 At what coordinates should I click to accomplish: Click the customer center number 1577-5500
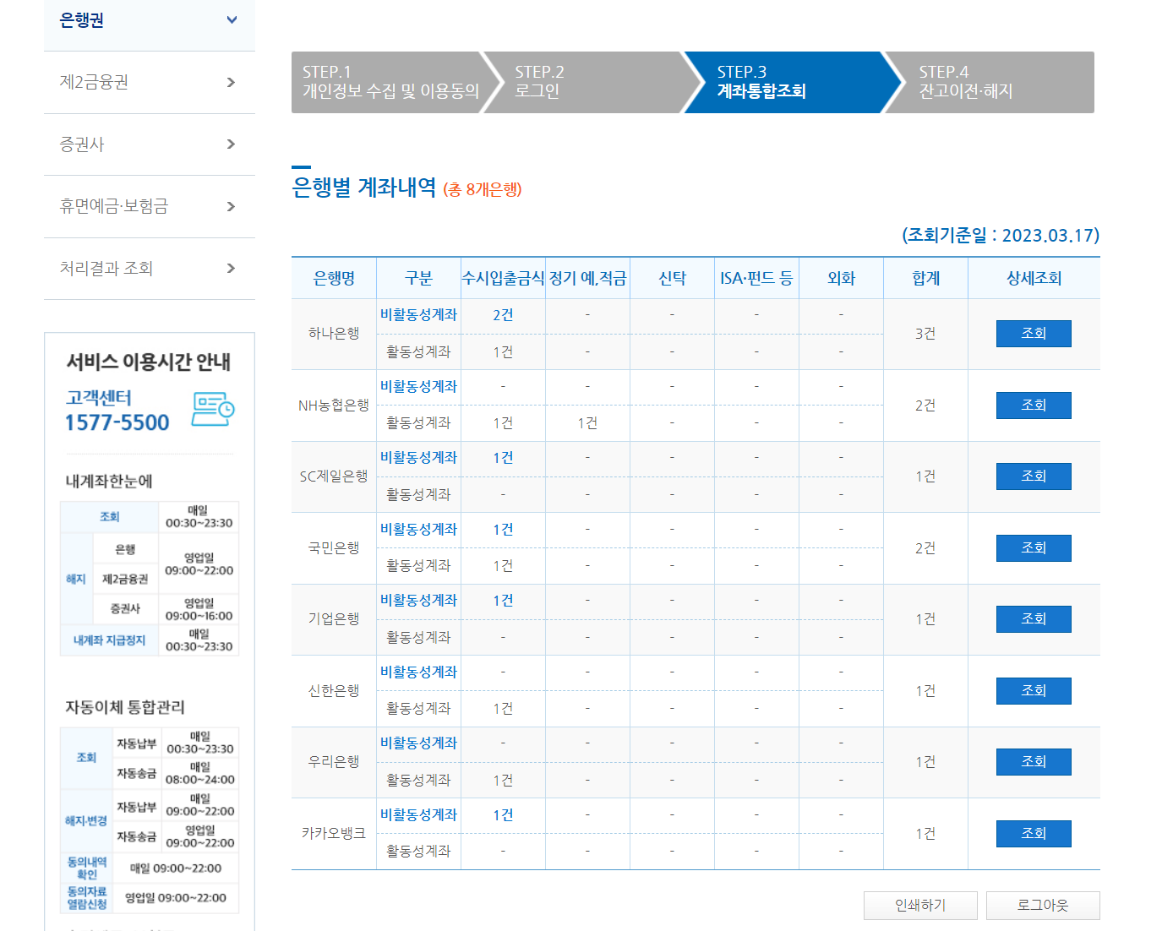click(117, 422)
